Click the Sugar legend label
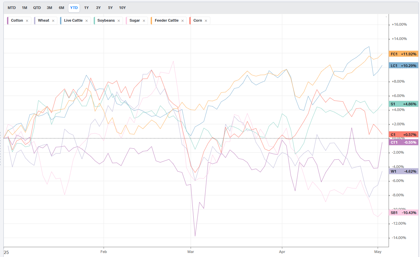The height and width of the screenshot is (257, 420). [135, 20]
